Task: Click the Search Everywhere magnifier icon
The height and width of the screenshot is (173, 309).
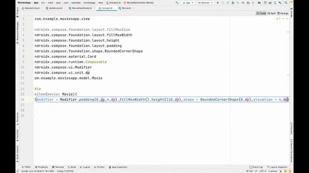Action: coord(286,3)
